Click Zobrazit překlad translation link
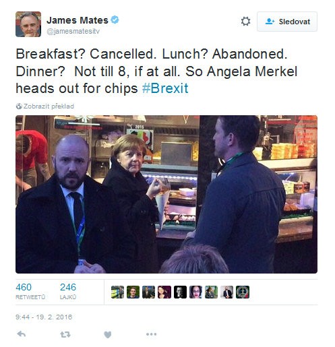Screen dimensions: 335x347 [x=49, y=106]
